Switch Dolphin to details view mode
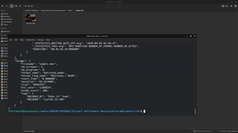 [20, 6]
